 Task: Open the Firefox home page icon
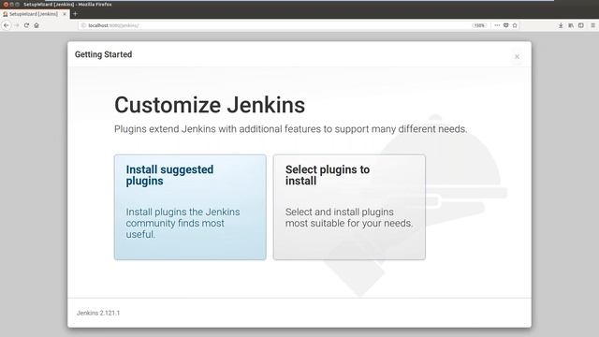tap(37, 25)
